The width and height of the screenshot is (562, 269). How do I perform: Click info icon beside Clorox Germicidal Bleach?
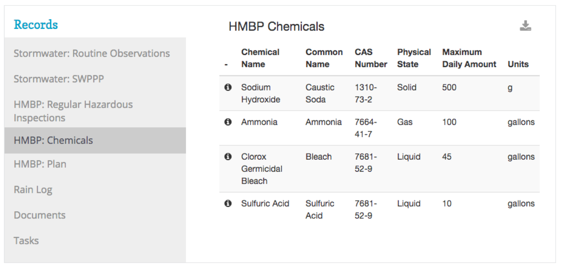[228, 156]
